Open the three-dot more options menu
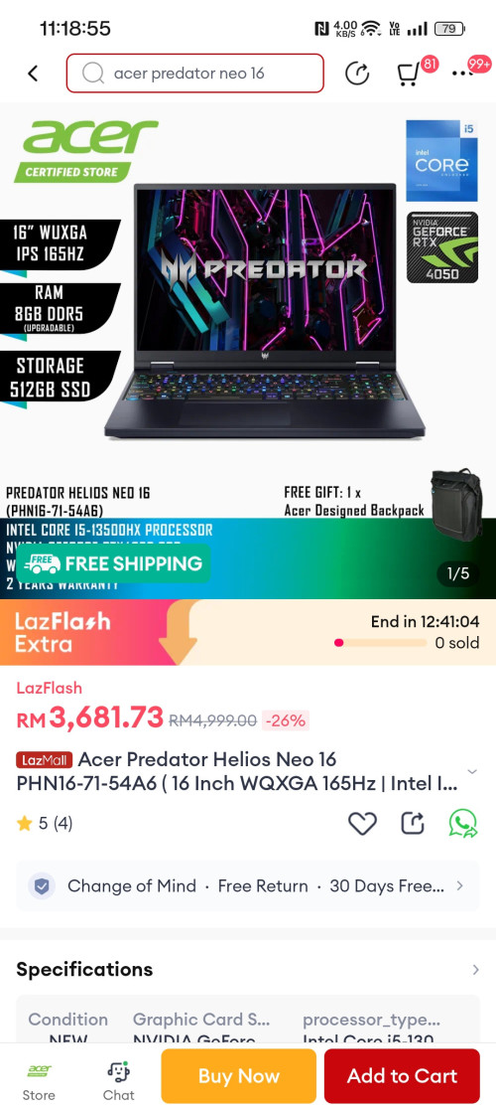Viewport: 496px width, 1110px height. [x=461, y=73]
